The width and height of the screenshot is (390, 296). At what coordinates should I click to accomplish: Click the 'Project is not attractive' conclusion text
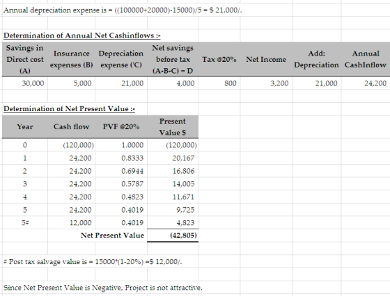(164, 288)
